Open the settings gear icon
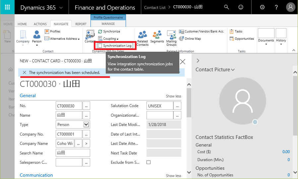 pyautogui.click(x=262, y=7)
